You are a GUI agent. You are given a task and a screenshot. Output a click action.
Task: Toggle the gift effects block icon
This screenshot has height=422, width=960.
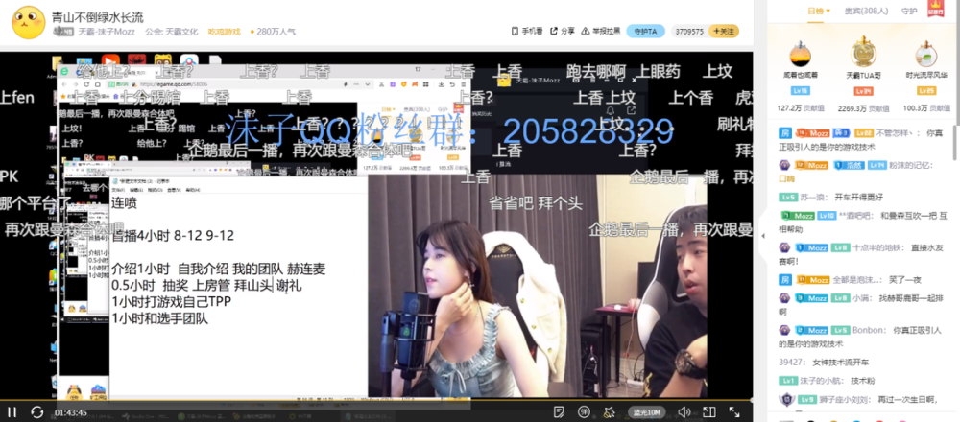(610, 412)
